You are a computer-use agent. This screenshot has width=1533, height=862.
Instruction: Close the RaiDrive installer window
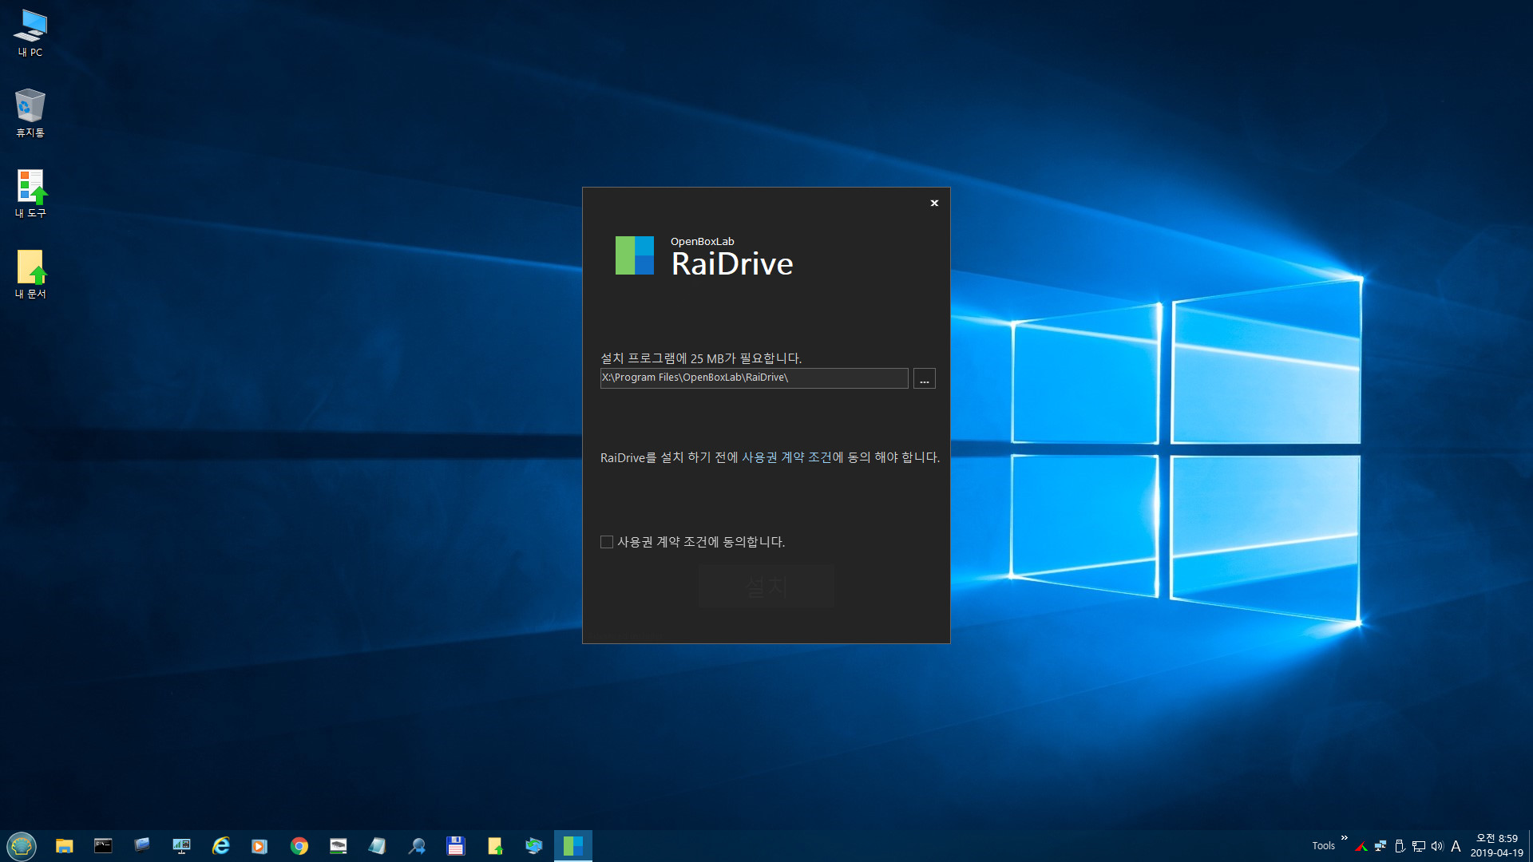pos(934,203)
